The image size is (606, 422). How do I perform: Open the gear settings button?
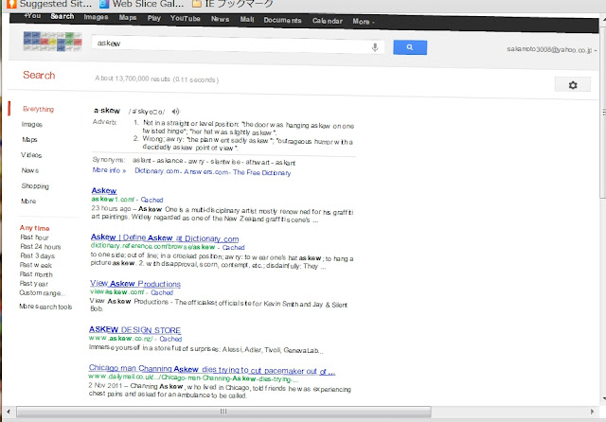pyautogui.click(x=573, y=85)
